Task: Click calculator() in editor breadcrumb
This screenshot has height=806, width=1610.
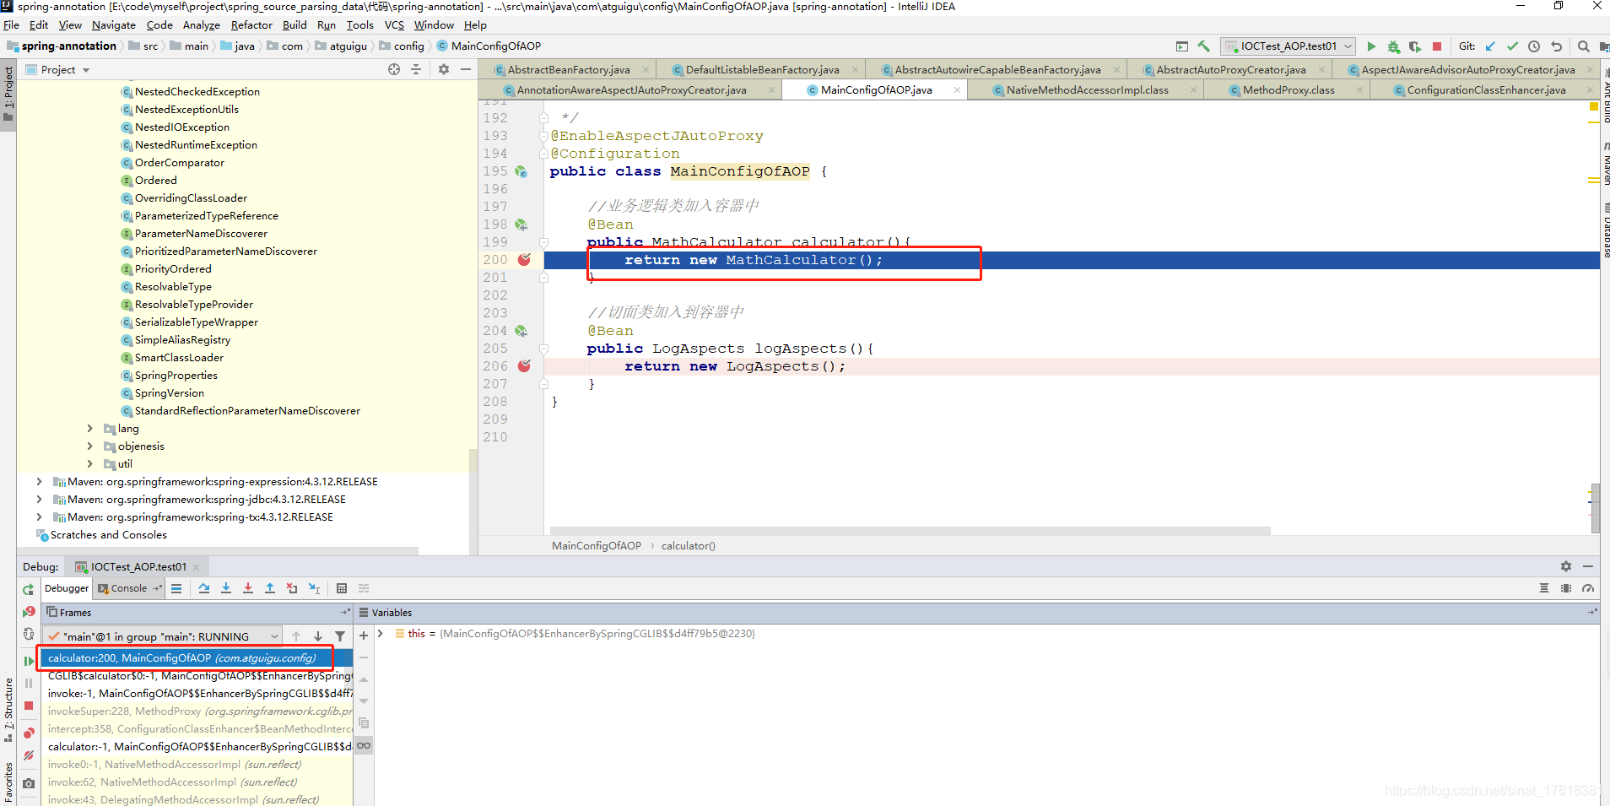Action: [x=689, y=546]
